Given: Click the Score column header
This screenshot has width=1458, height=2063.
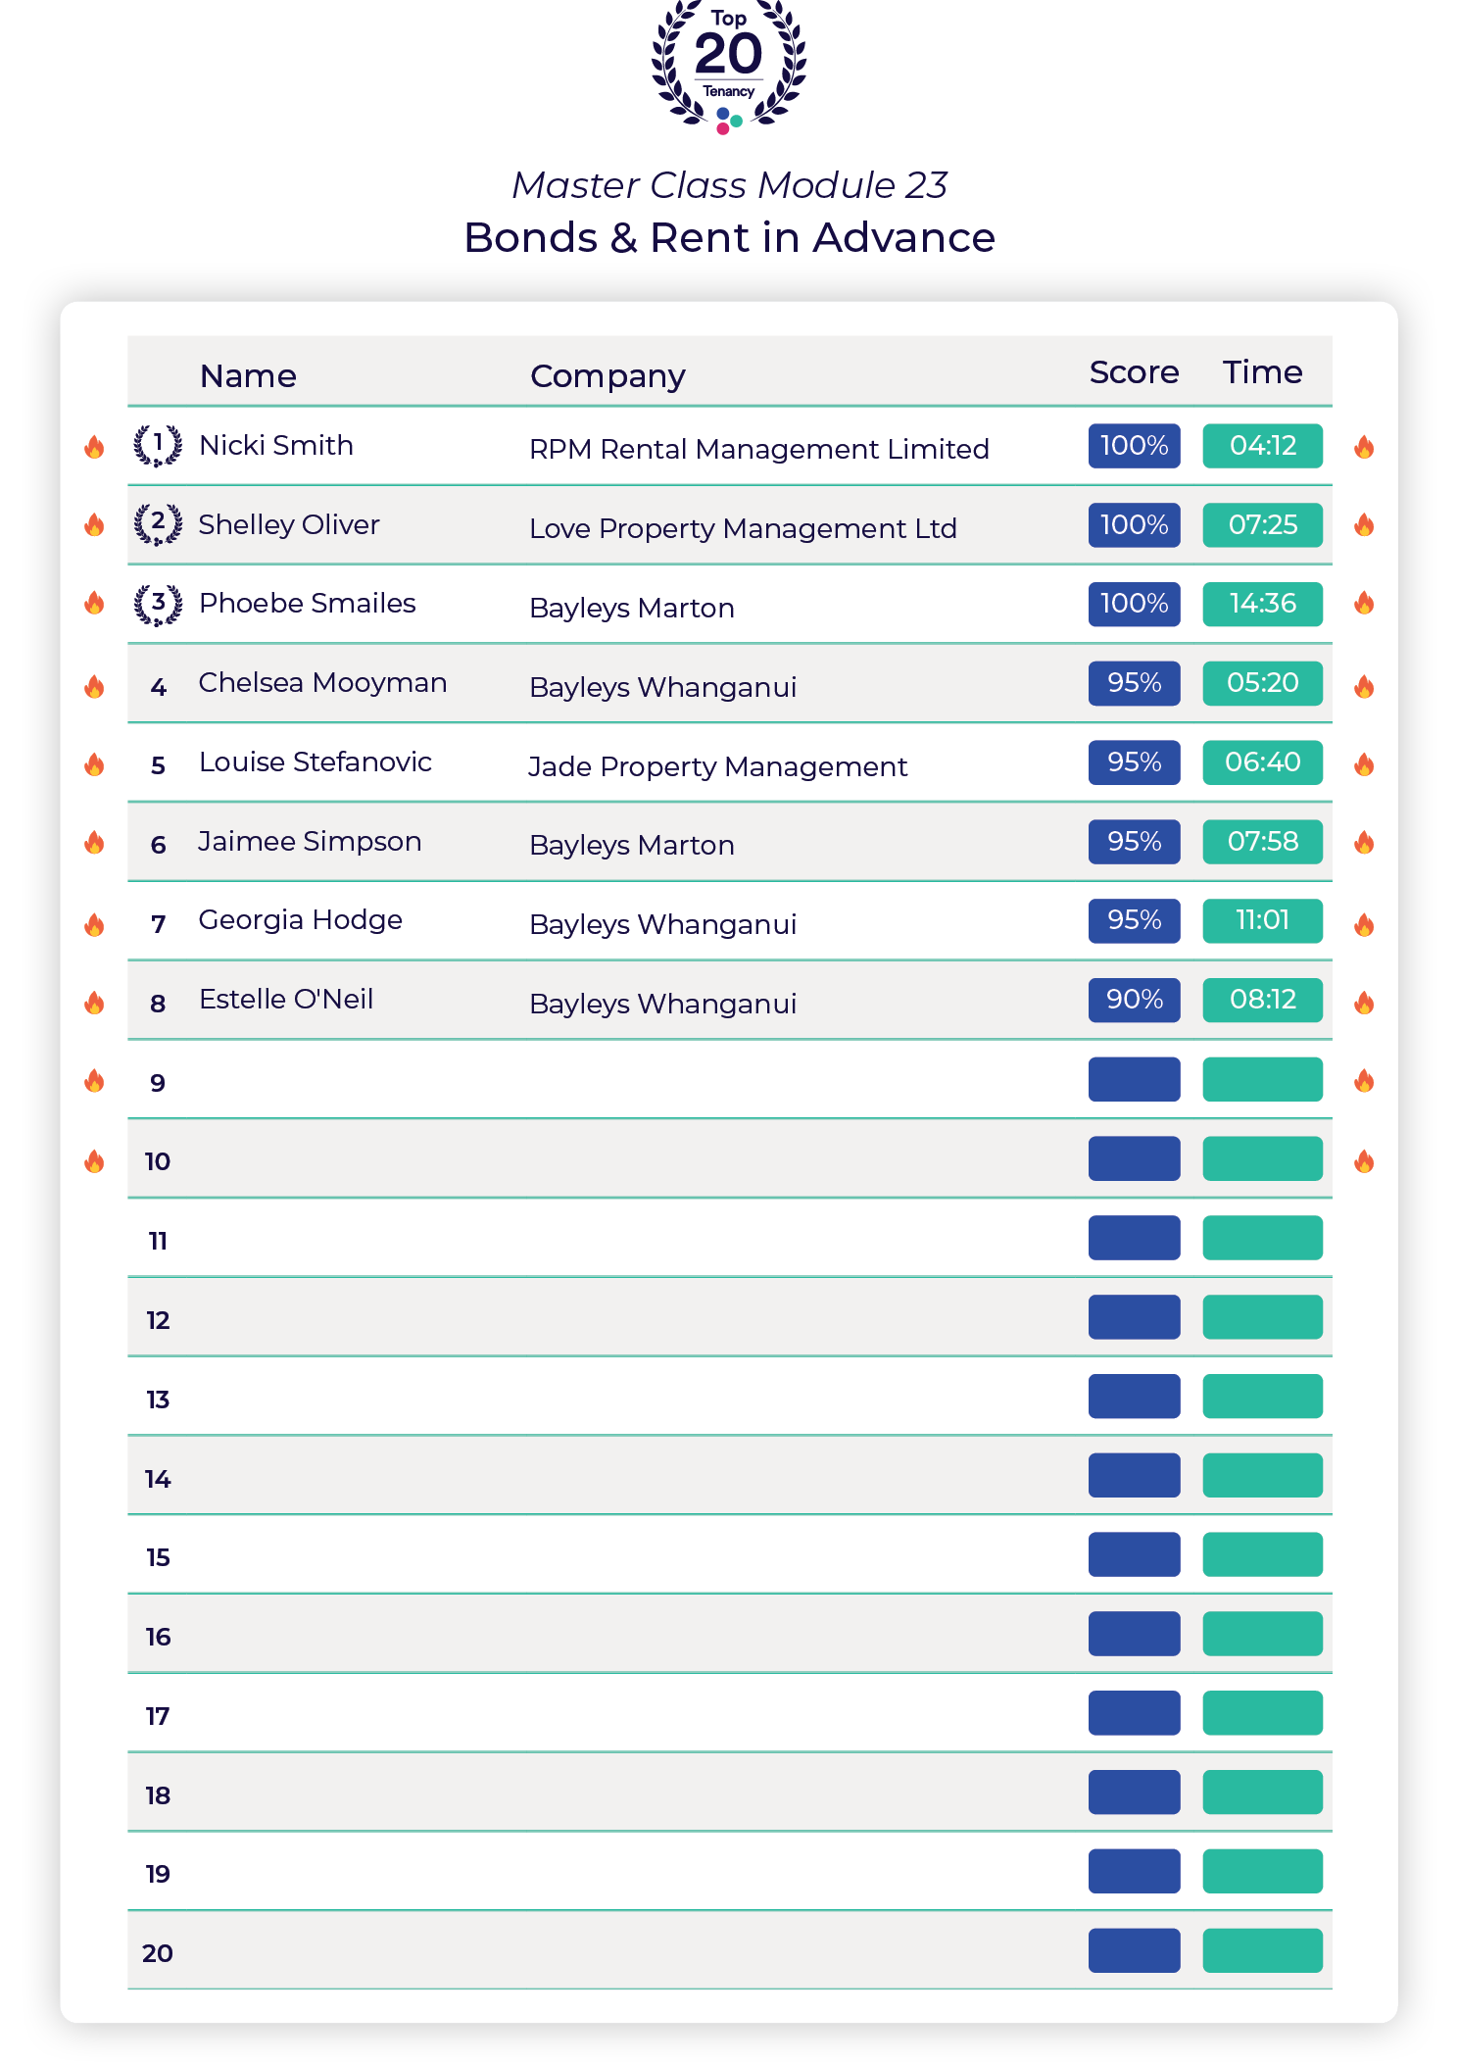Looking at the screenshot, I should (x=1134, y=372).
